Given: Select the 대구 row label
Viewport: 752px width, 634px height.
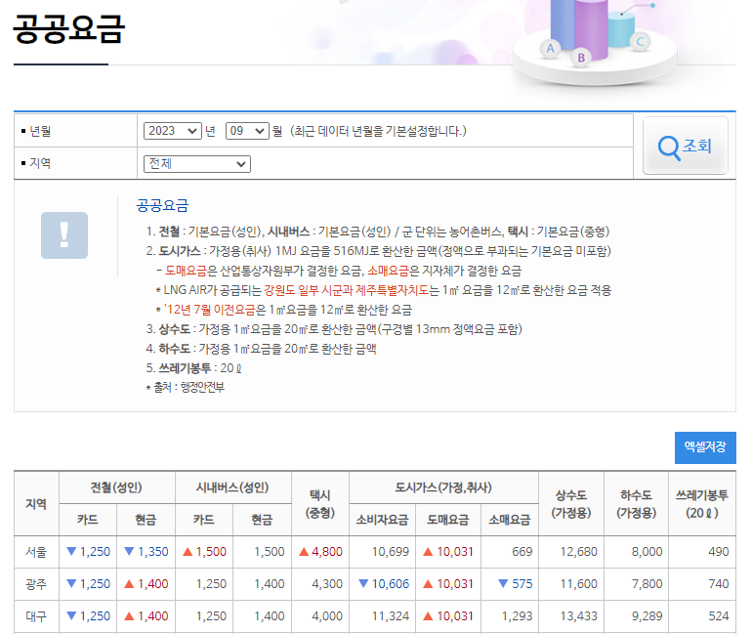Looking at the screenshot, I should [36, 616].
